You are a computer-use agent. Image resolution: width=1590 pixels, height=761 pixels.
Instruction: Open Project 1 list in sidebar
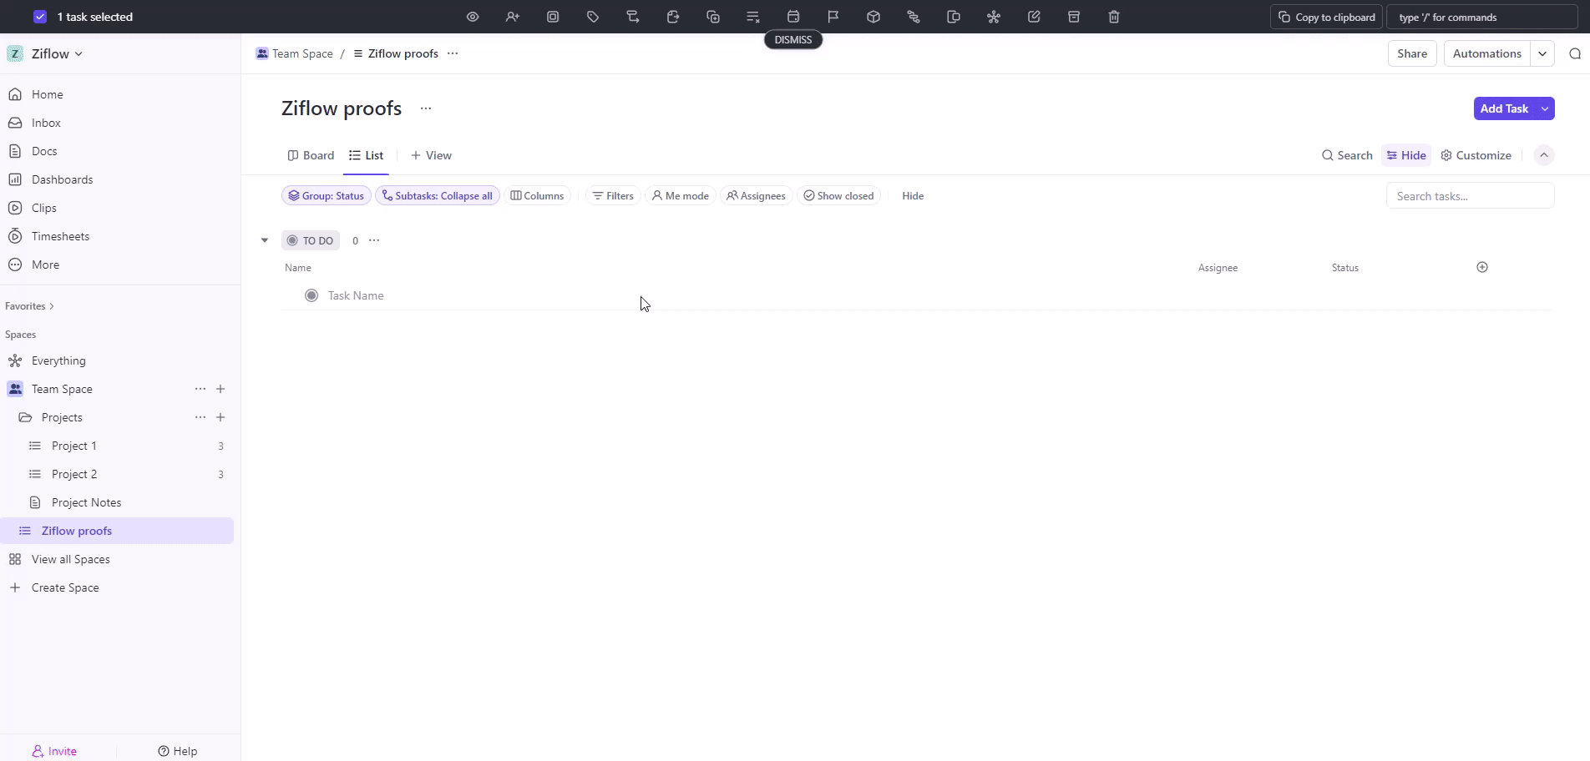[74, 446]
